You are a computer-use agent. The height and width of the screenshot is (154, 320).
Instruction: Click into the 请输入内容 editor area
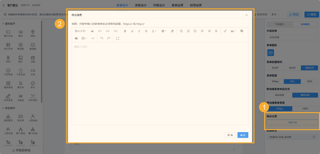tap(160, 83)
